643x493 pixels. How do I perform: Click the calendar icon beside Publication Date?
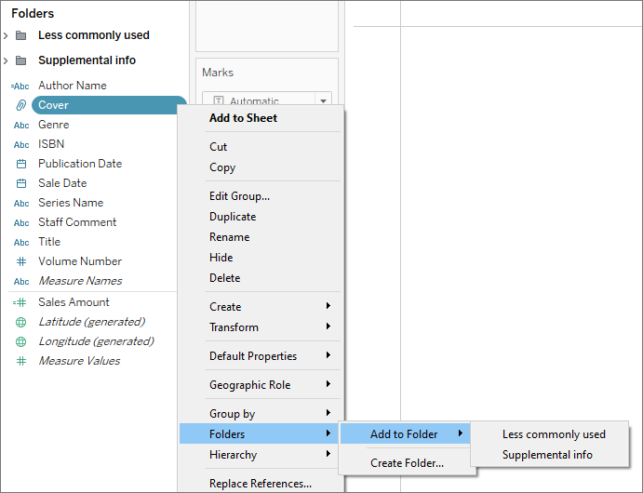click(x=21, y=164)
